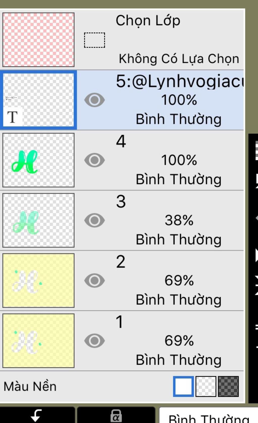Click the Không Có Lựa Chọn label
Viewport: 258px width, 423px height.
click(x=179, y=59)
